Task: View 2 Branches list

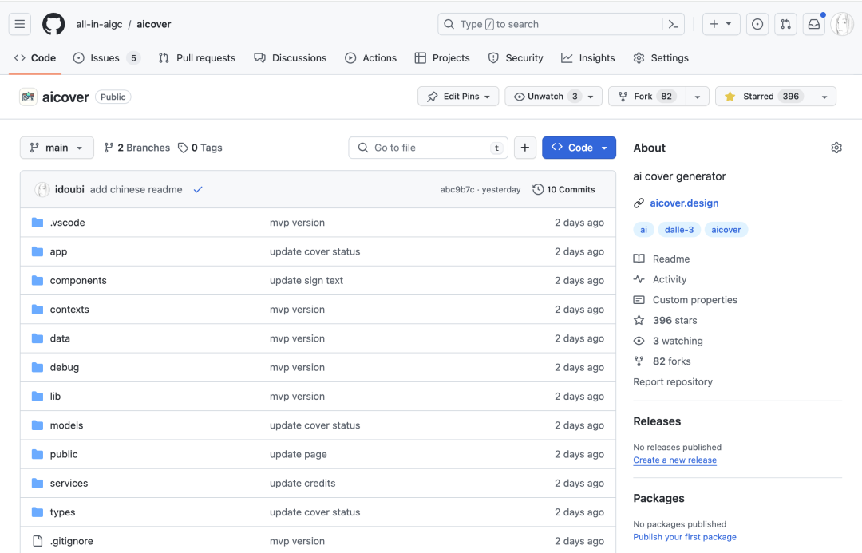Action: click(137, 148)
